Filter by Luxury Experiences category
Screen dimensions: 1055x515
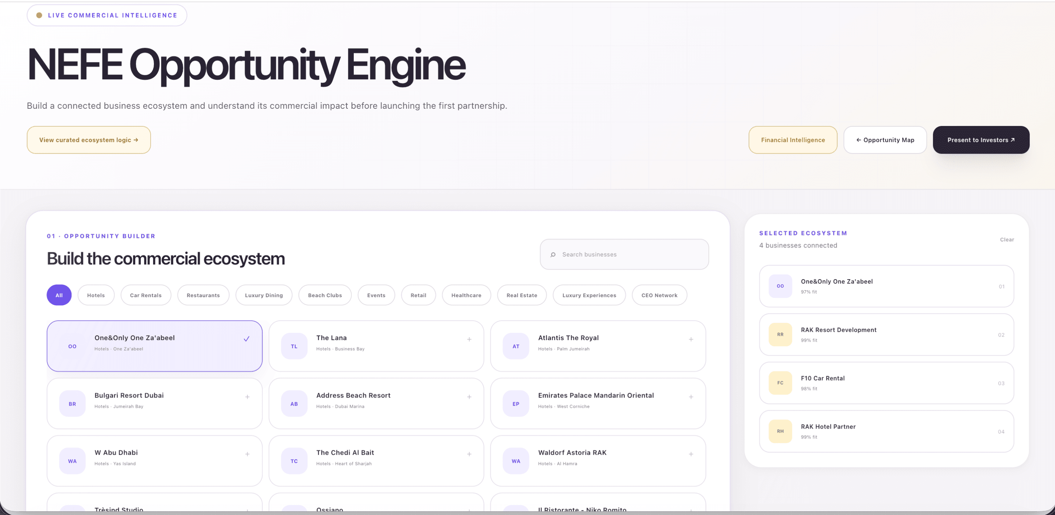(589, 295)
